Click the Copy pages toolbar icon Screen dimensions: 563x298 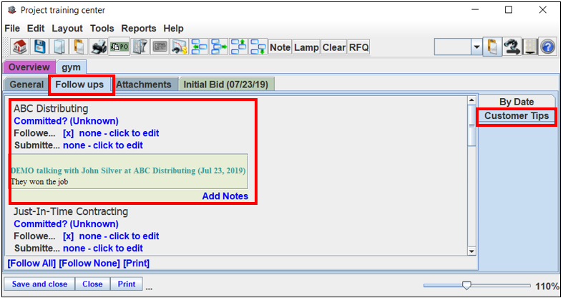click(59, 47)
